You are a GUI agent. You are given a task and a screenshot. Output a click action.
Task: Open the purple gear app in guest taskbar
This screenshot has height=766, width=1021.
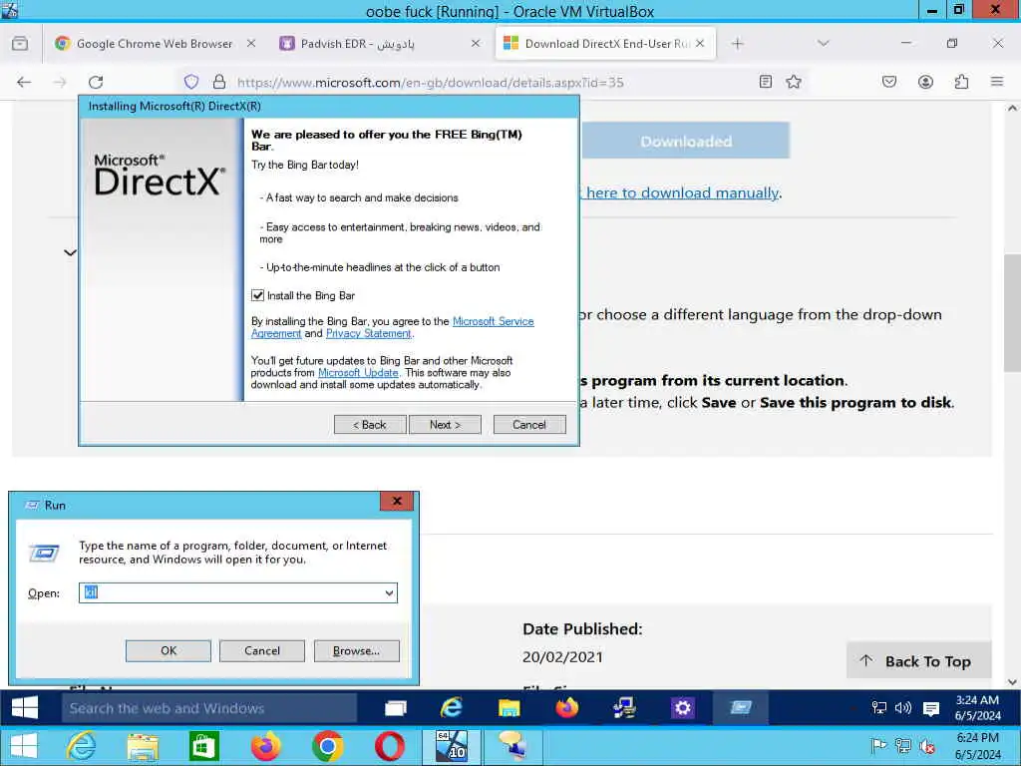tap(682, 708)
